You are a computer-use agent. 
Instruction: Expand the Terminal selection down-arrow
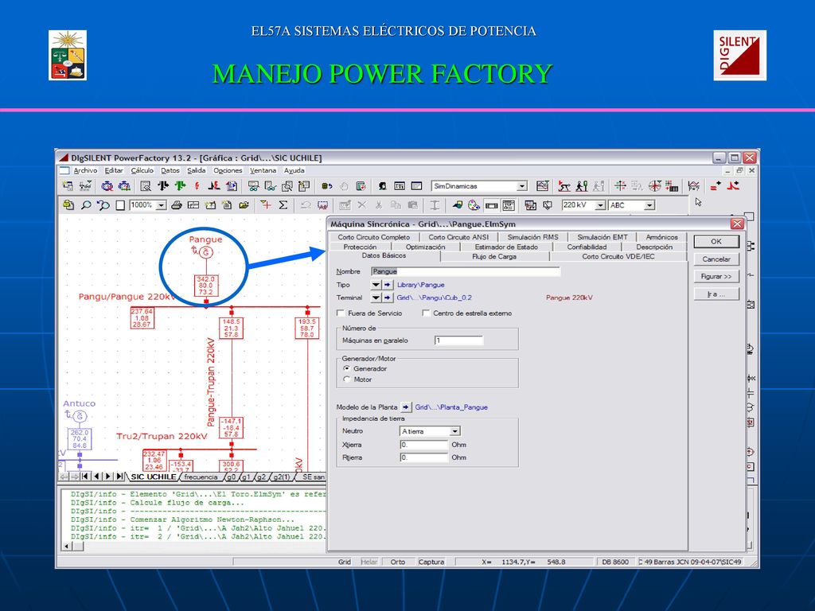coord(376,298)
